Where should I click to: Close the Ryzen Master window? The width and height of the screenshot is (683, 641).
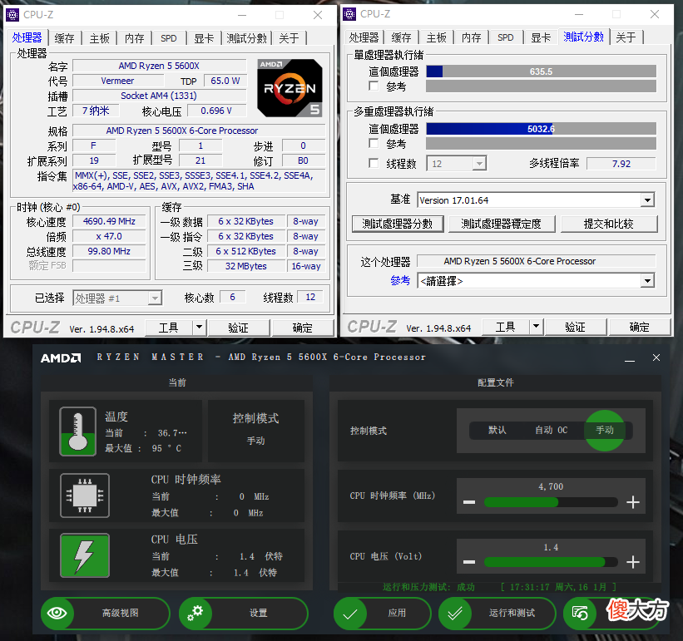(x=656, y=357)
